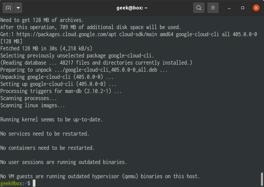Click the 'Running kernel seems to be up-to-date' line
This screenshot has height=187, width=264.
(51, 120)
